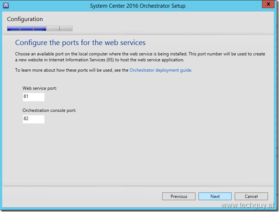
Task: Click the 'System Center 2016 Orchestrator Setup' title text
Action: pyautogui.click(x=138, y=6)
